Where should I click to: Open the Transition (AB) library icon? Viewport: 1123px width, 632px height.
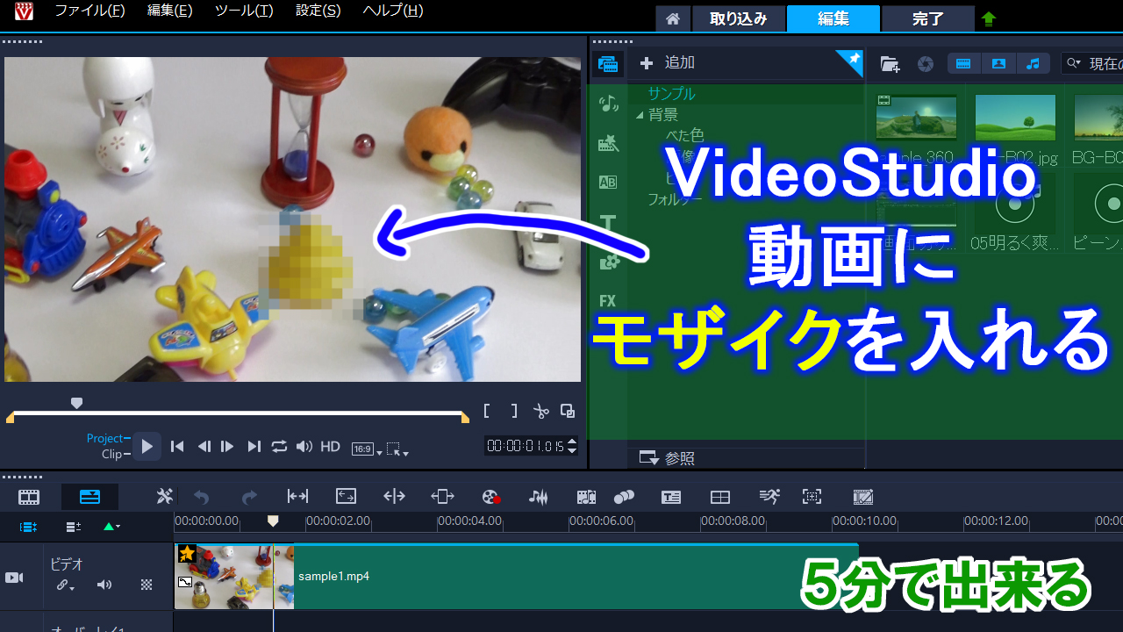(x=608, y=183)
